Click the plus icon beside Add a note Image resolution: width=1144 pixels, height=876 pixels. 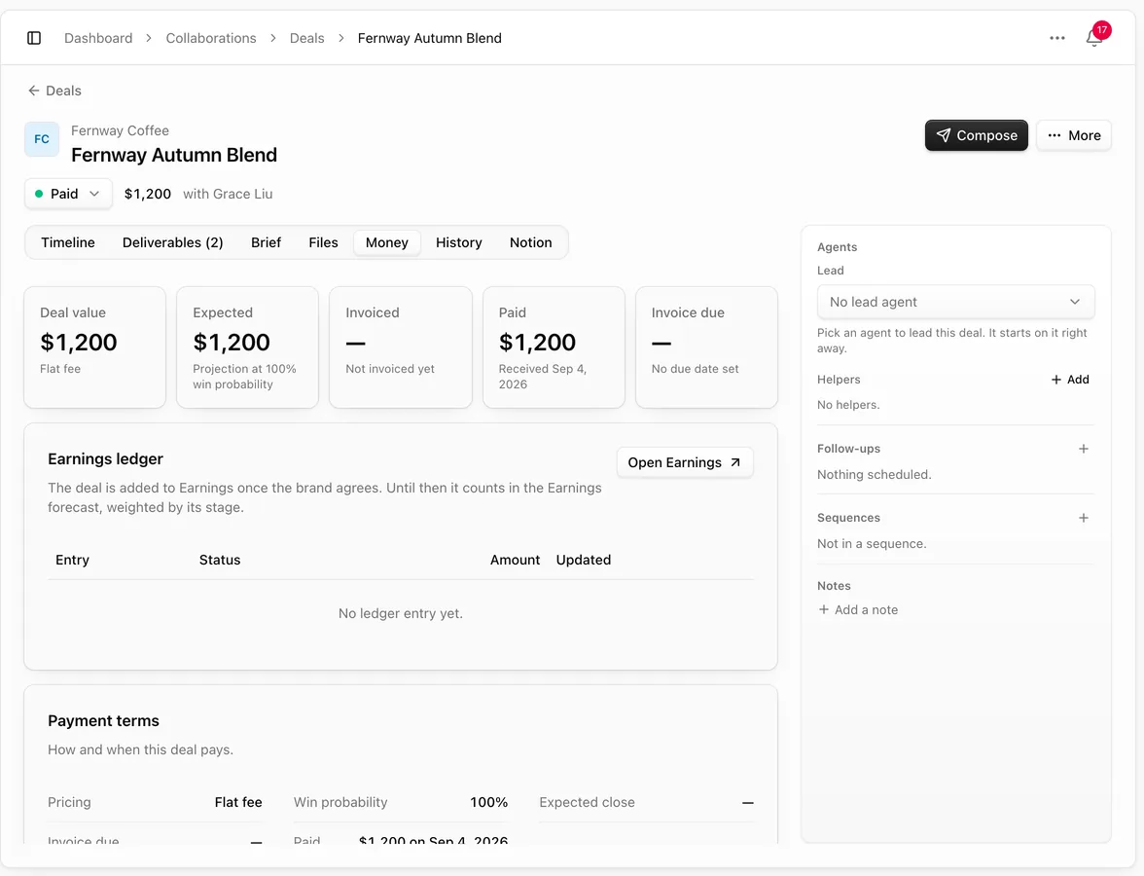(824, 609)
